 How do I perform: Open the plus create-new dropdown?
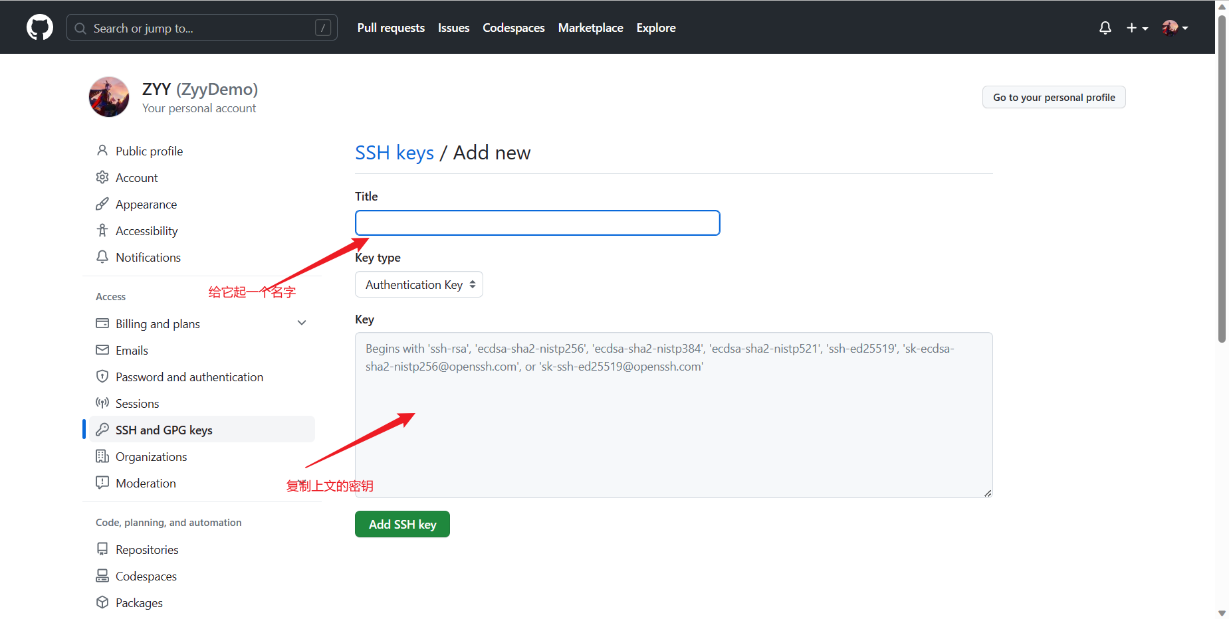(1137, 28)
